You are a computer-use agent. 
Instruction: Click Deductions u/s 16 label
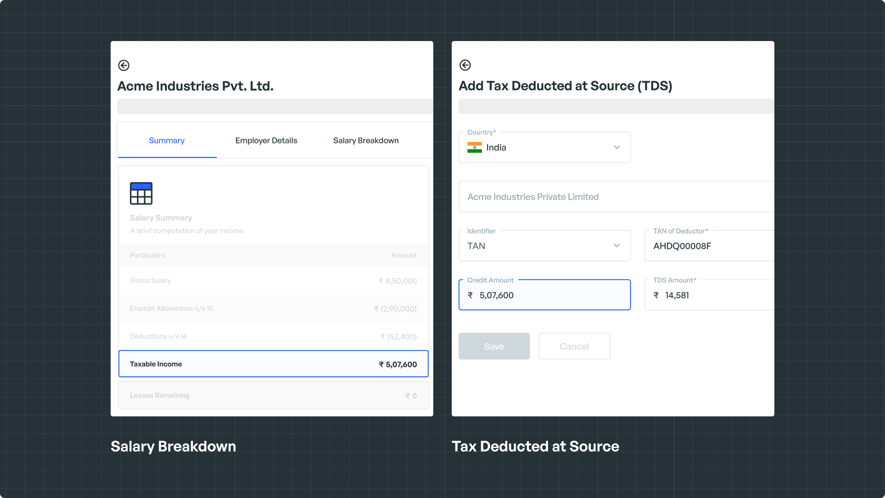coord(158,336)
